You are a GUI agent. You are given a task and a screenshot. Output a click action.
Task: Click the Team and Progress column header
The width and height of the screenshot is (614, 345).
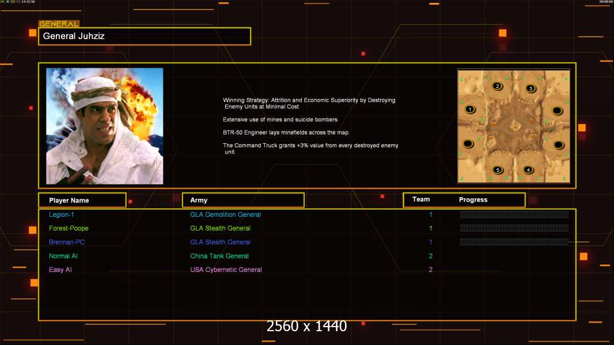coord(464,200)
